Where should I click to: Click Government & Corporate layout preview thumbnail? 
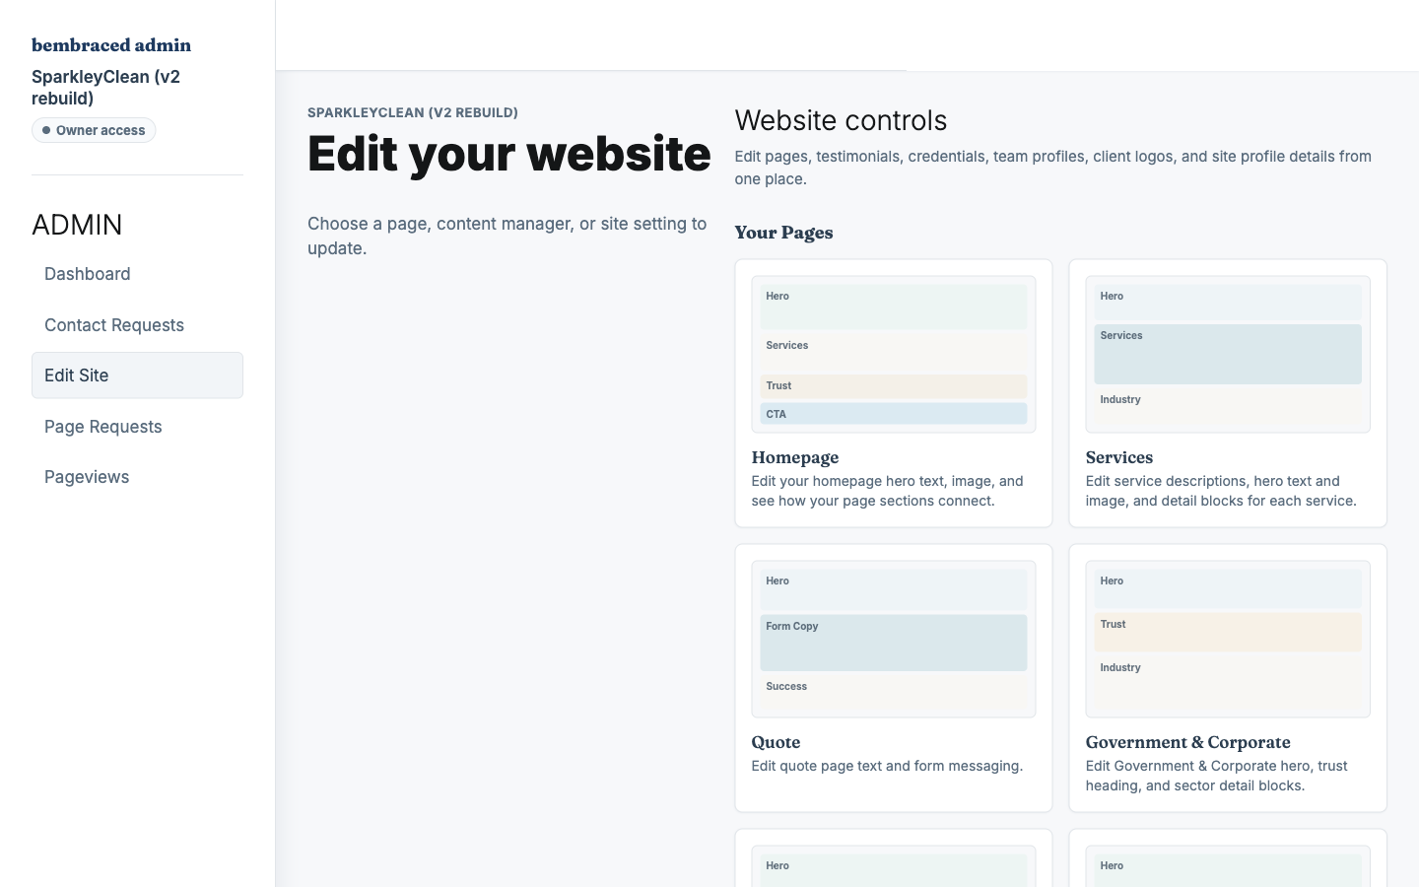(x=1228, y=639)
